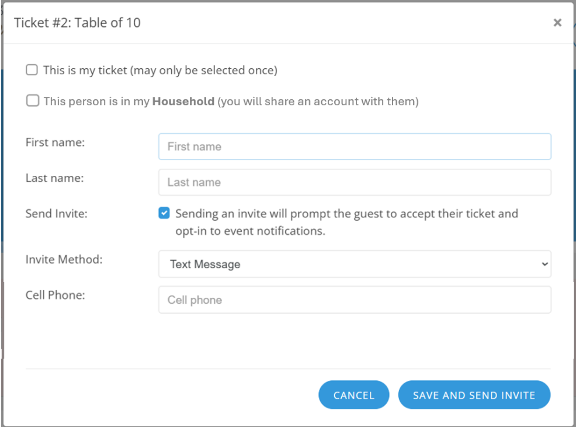
Task: Click the "Invite Method:" label
Action: pos(64,259)
